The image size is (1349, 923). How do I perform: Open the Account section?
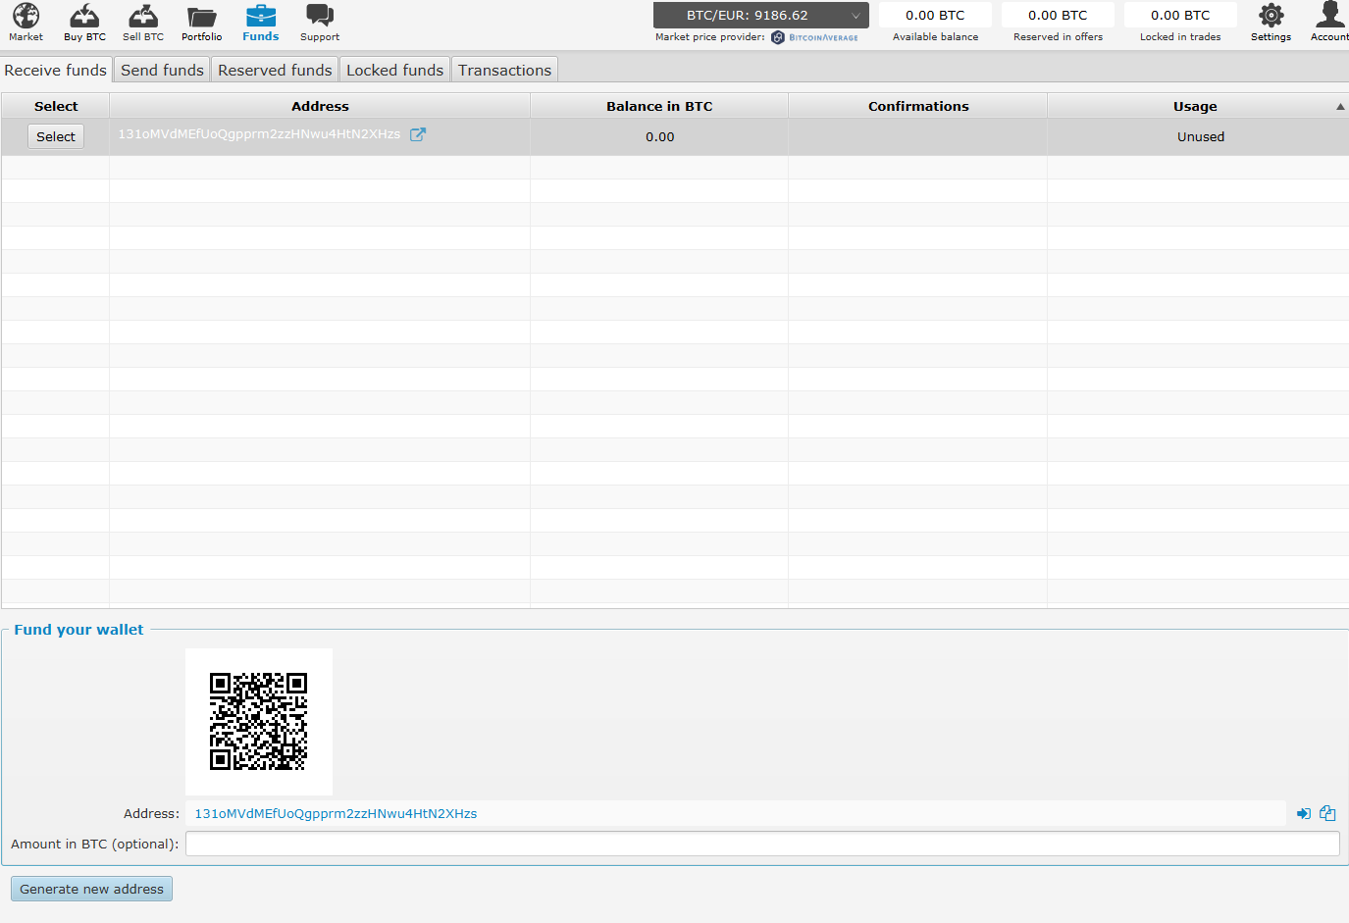[1329, 23]
